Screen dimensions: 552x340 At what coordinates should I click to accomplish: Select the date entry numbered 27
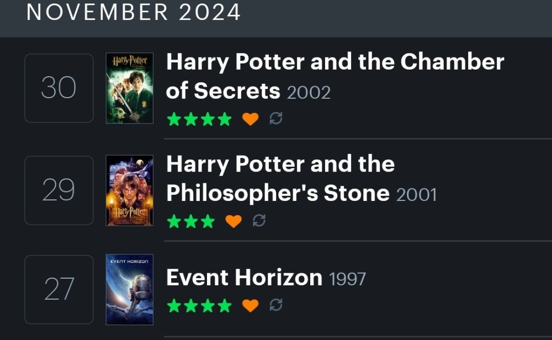coord(59,289)
